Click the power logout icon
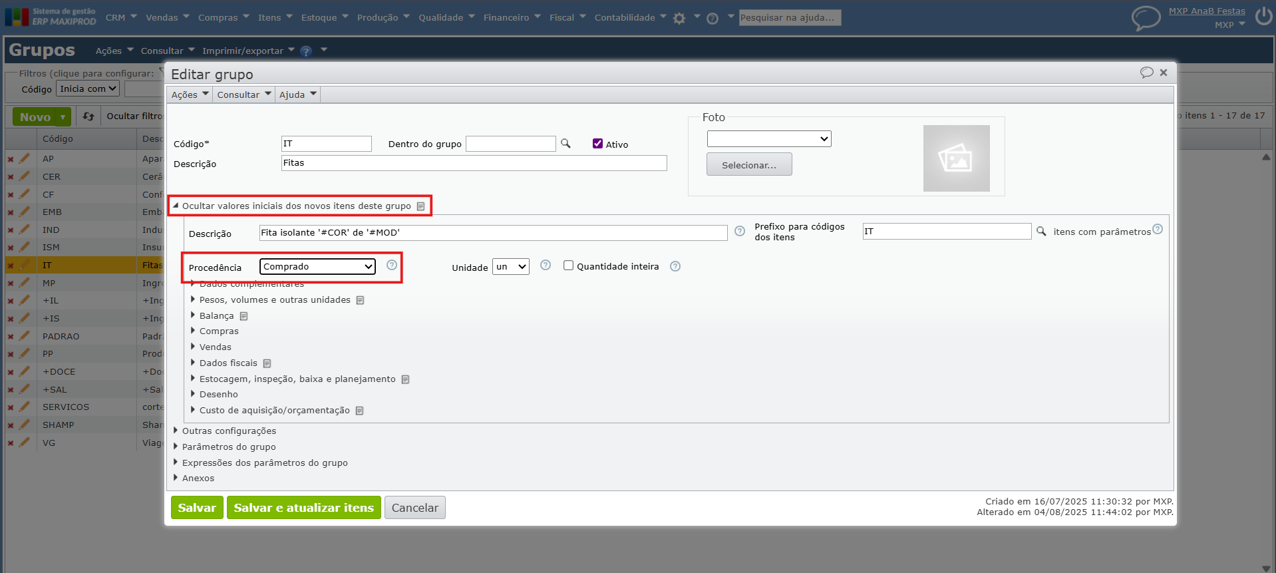 pyautogui.click(x=1263, y=16)
